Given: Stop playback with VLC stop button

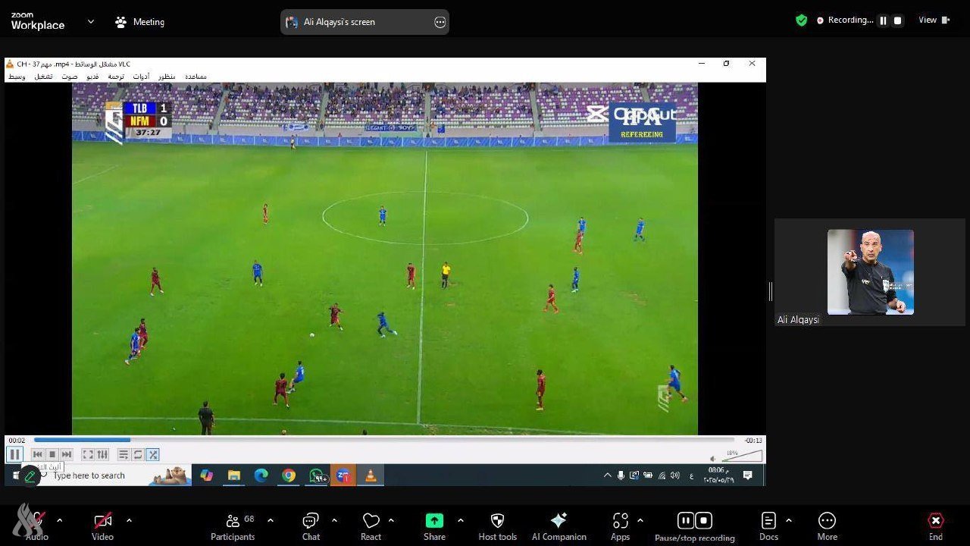Looking at the screenshot, I should (x=52, y=454).
